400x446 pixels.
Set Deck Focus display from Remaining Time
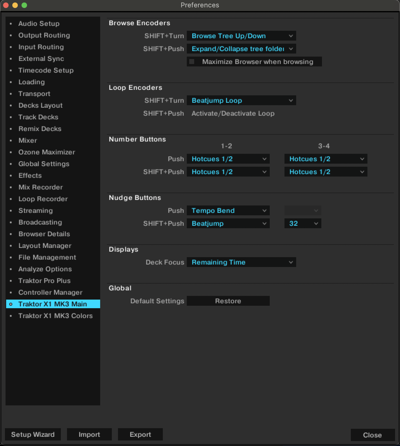(x=241, y=262)
